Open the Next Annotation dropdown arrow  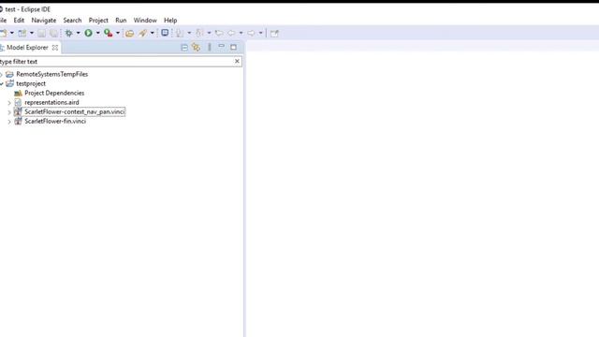click(189, 34)
